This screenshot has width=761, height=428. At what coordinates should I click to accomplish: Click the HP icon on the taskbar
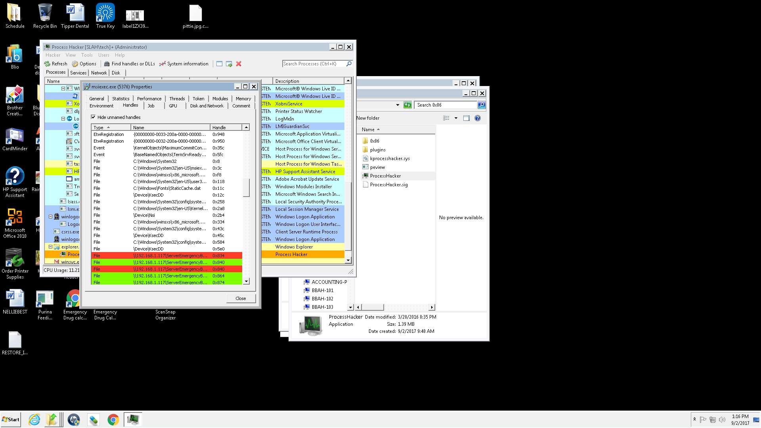[74, 419]
